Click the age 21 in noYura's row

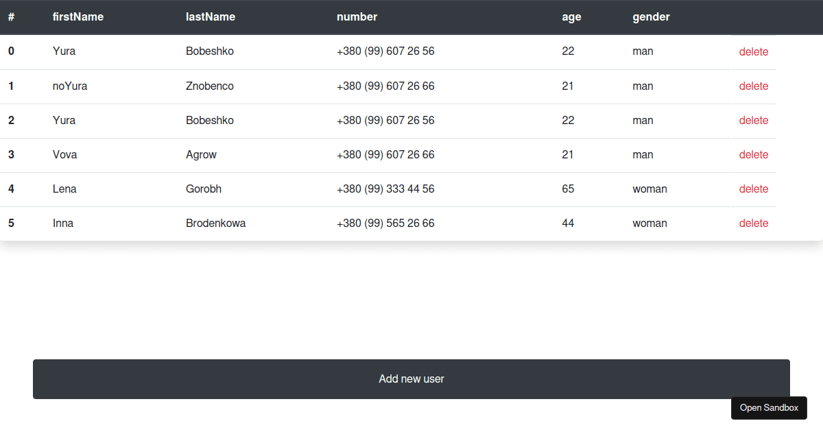coord(568,86)
